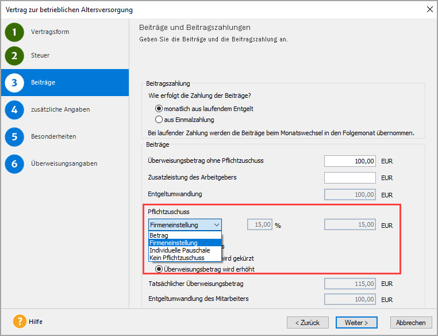Click the step 2 Steuer circle icon
The image size is (438, 336).
[x=14, y=56]
